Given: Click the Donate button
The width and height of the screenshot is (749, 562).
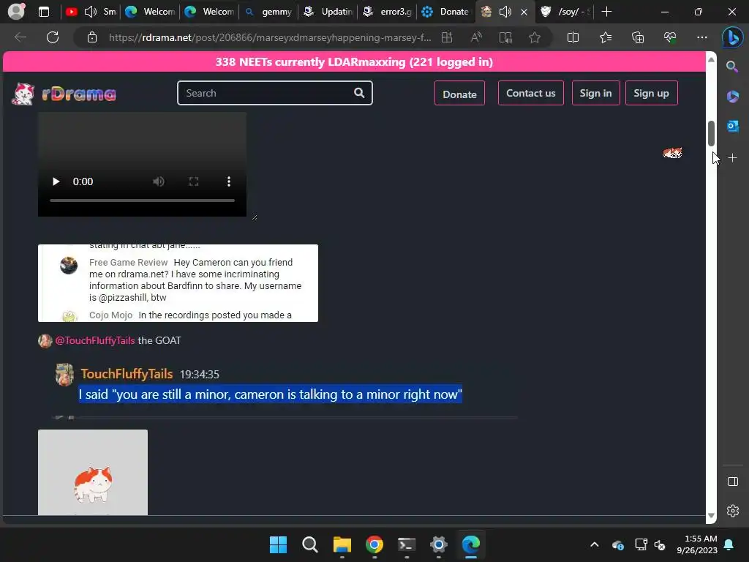Looking at the screenshot, I should point(459,93).
